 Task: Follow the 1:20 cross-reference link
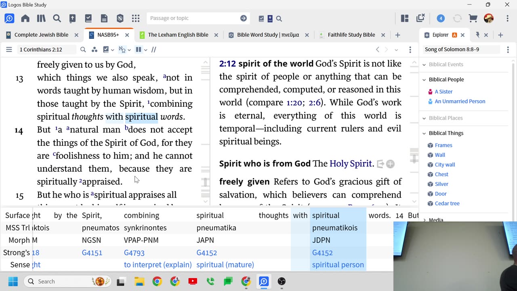(x=294, y=103)
